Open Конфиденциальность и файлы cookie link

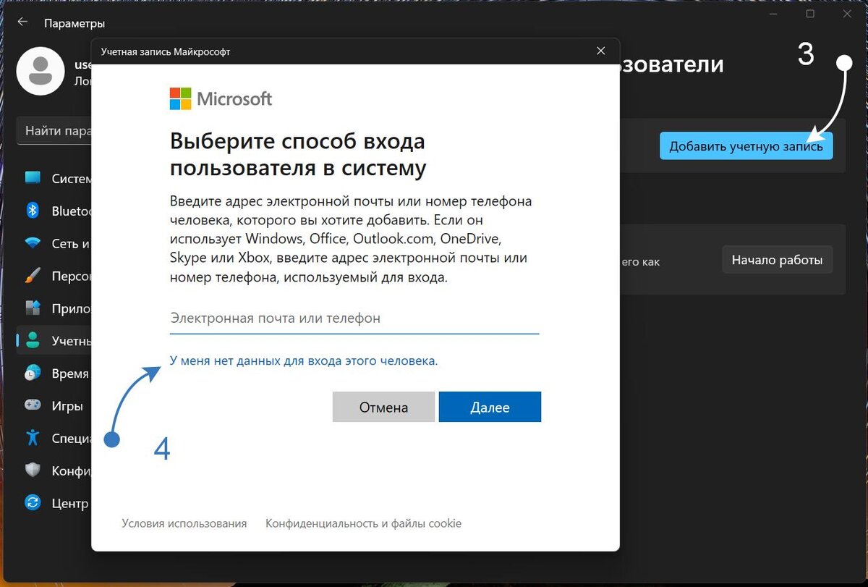pyautogui.click(x=363, y=523)
